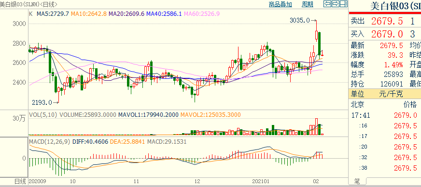Screen dimensions: 421x187
Task: Click the 2400 price axis label
Action: click(19, 82)
